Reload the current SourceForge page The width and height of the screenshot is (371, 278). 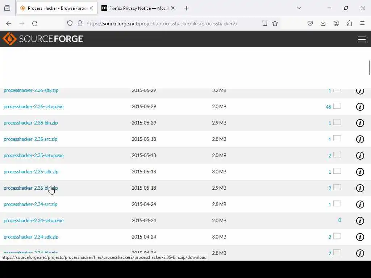pyautogui.click(x=35, y=24)
